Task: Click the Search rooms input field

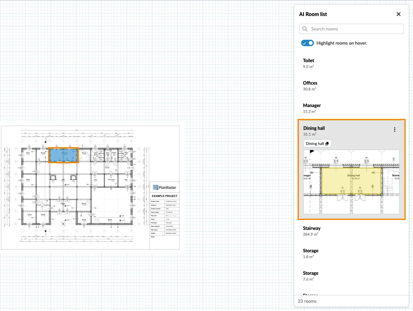Action: (351, 29)
